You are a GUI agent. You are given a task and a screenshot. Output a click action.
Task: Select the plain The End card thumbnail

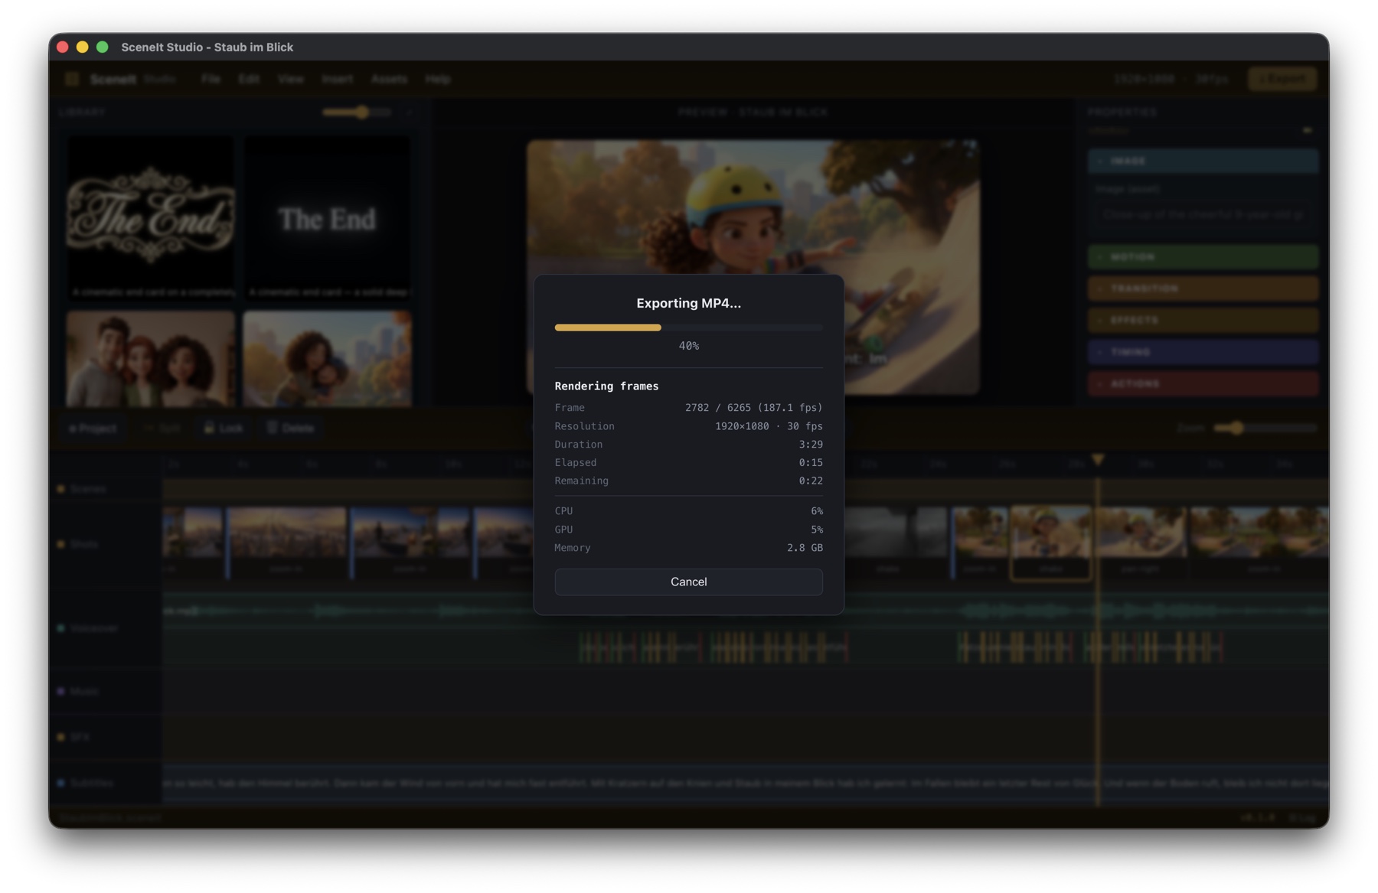pyautogui.click(x=327, y=219)
